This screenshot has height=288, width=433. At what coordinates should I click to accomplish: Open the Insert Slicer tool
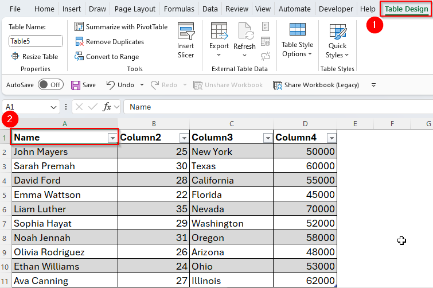[x=185, y=40]
